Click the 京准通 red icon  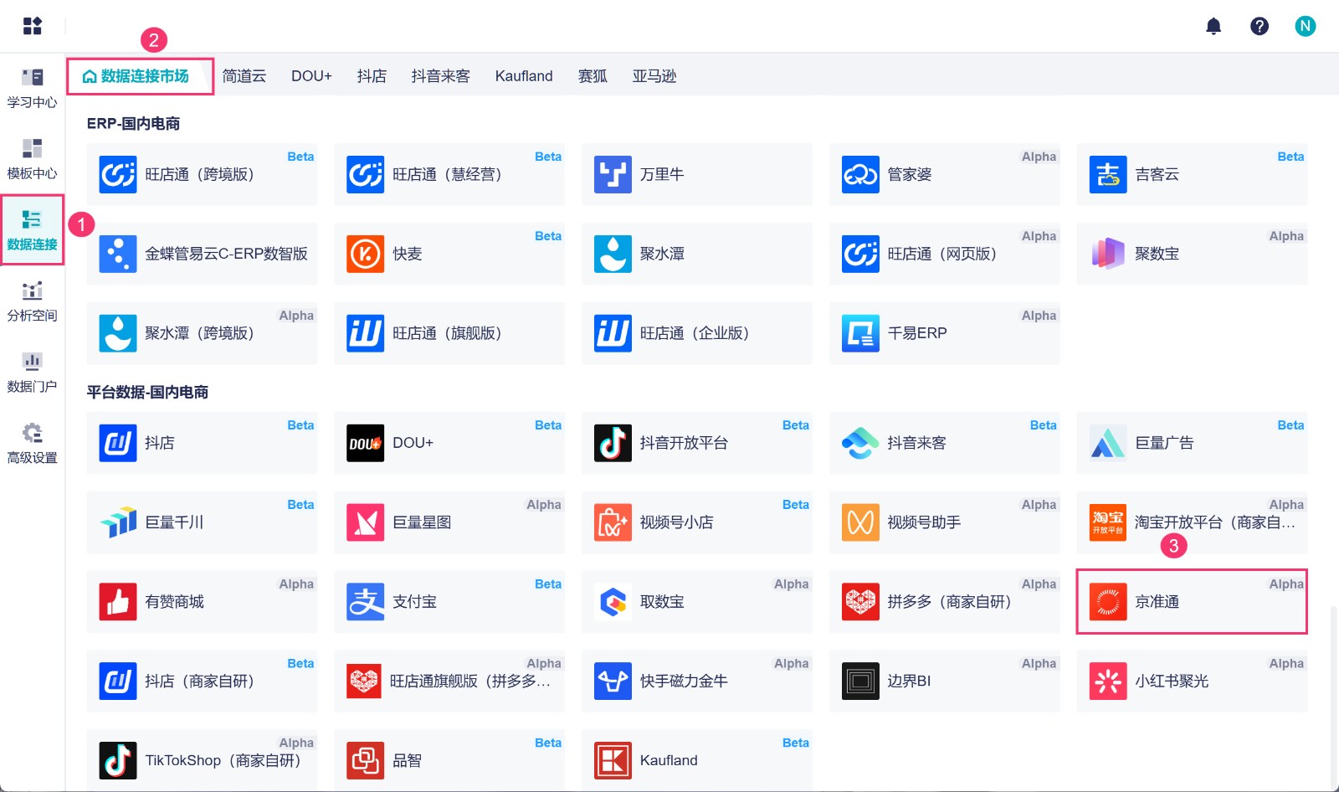pos(1108,602)
